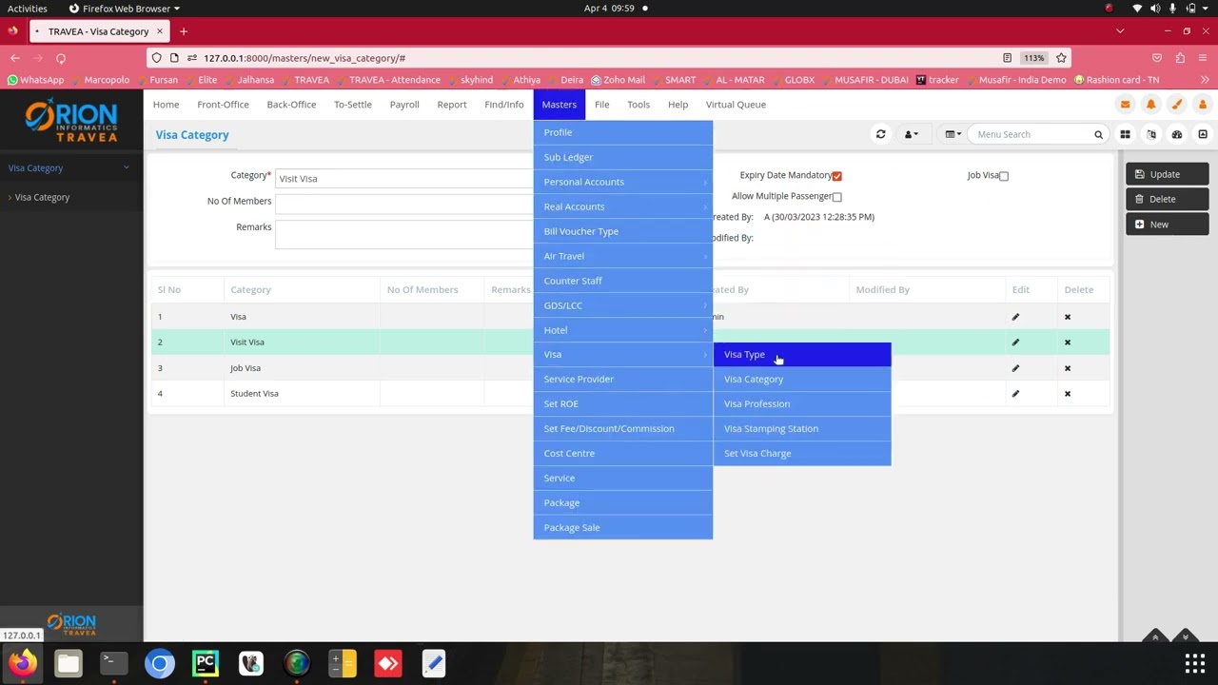Click the refresh icon in toolbar
1218x685 pixels.
pyautogui.click(x=880, y=134)
